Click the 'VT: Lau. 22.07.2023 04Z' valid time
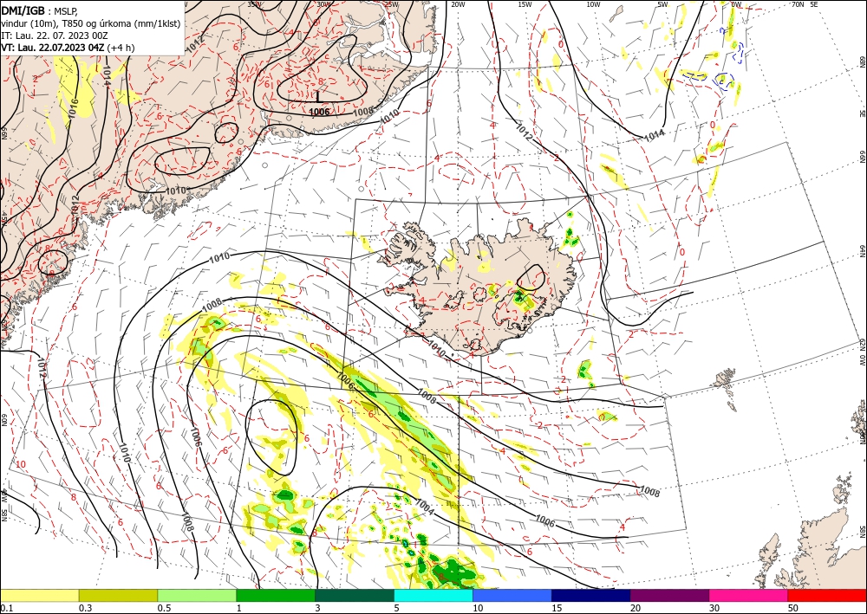Image resolution: width=867 pixels, height=614 pixels. pyautogui.click(x=53, y=48)
